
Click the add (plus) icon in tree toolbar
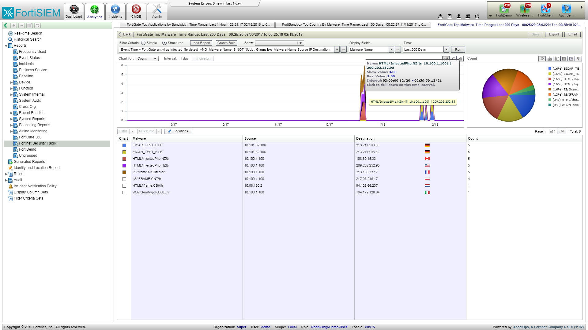14,25
